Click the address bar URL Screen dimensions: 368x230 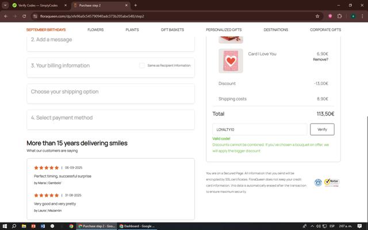pyautogui.click(x=92, y=16)
